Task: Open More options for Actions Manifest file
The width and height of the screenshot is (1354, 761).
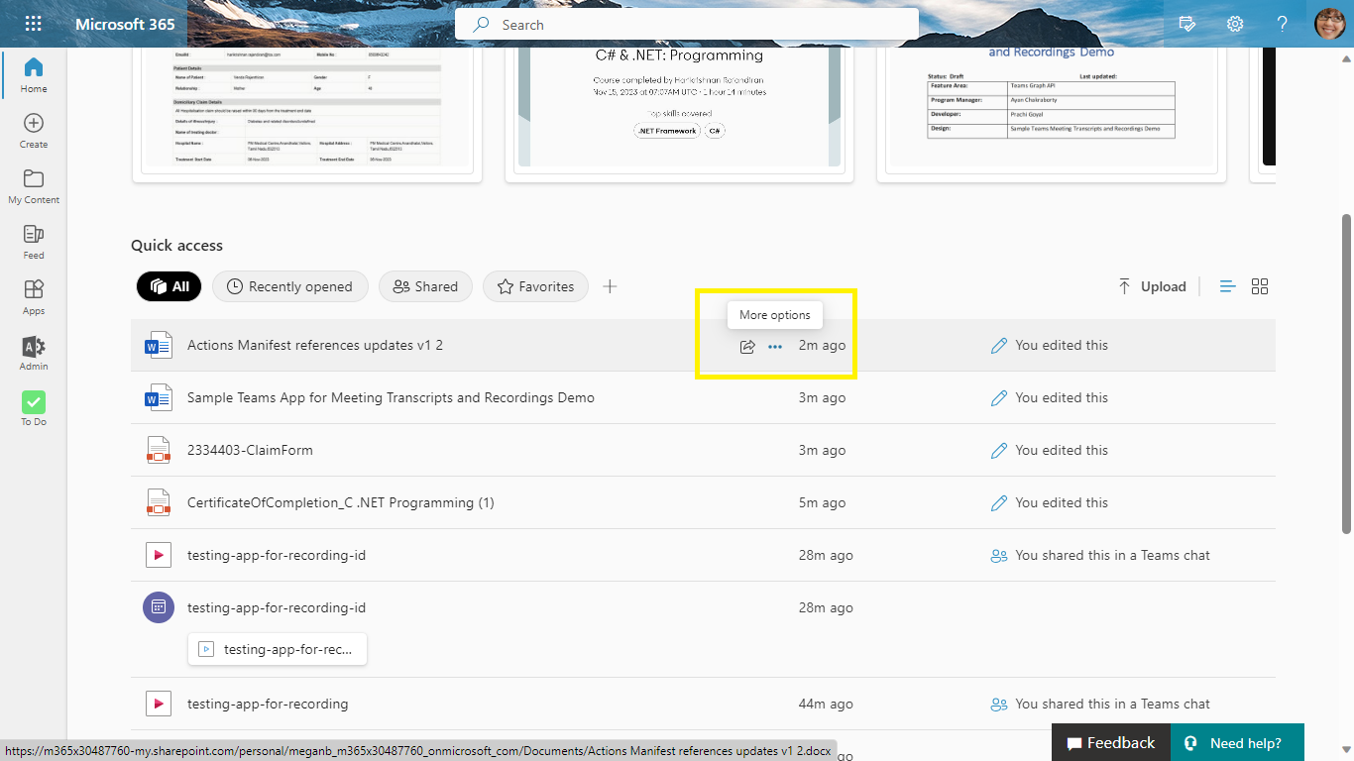Action: pyautogui.click(x=775, y=346)
